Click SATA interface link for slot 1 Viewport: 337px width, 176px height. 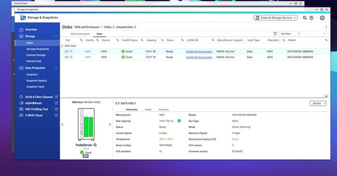coord(88,52)
